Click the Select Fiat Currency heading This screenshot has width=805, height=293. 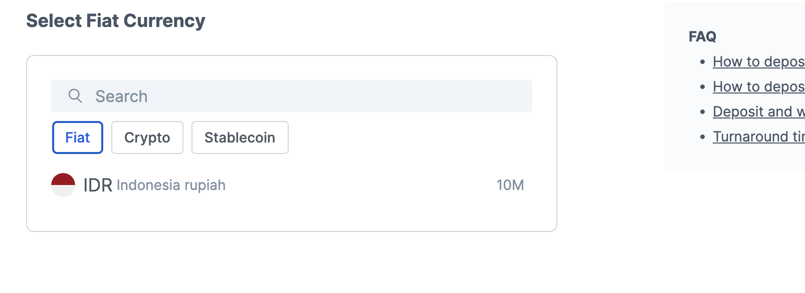coord(116,20)
